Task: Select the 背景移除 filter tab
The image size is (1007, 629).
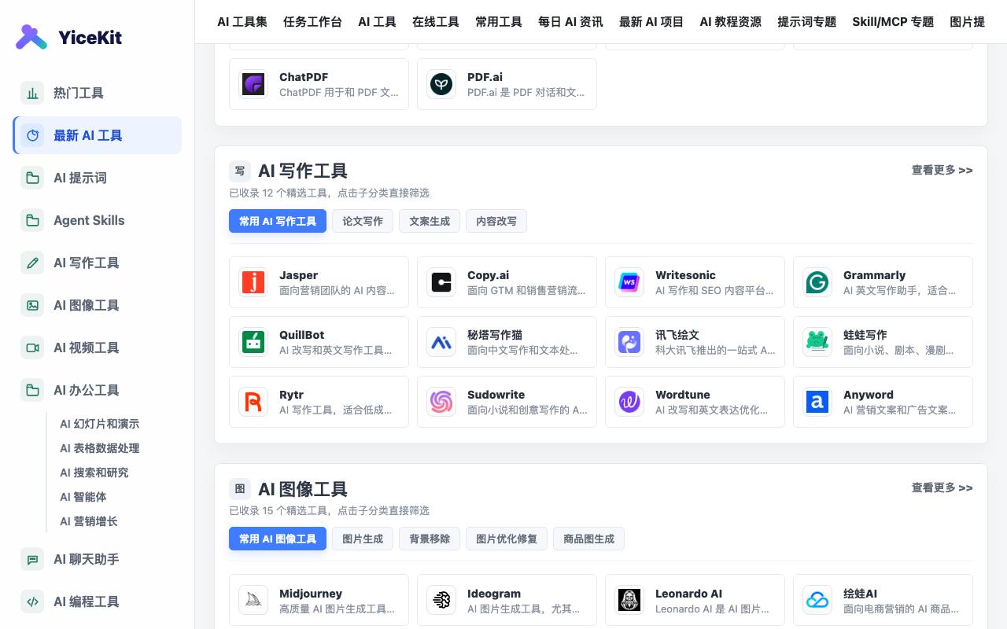Action: click(430, 539)
